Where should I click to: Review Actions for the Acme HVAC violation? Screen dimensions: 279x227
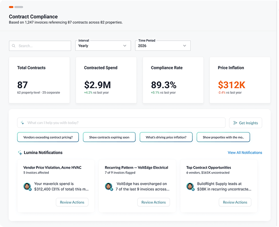pos(72,202)
